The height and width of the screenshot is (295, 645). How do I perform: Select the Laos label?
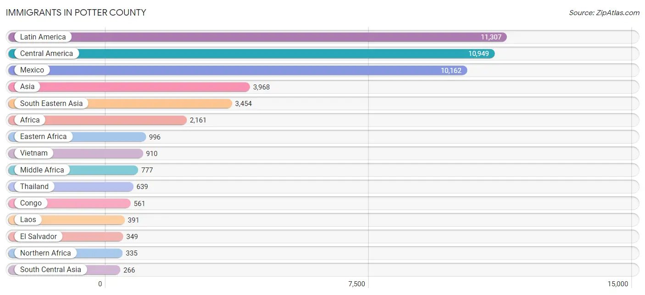28,220
